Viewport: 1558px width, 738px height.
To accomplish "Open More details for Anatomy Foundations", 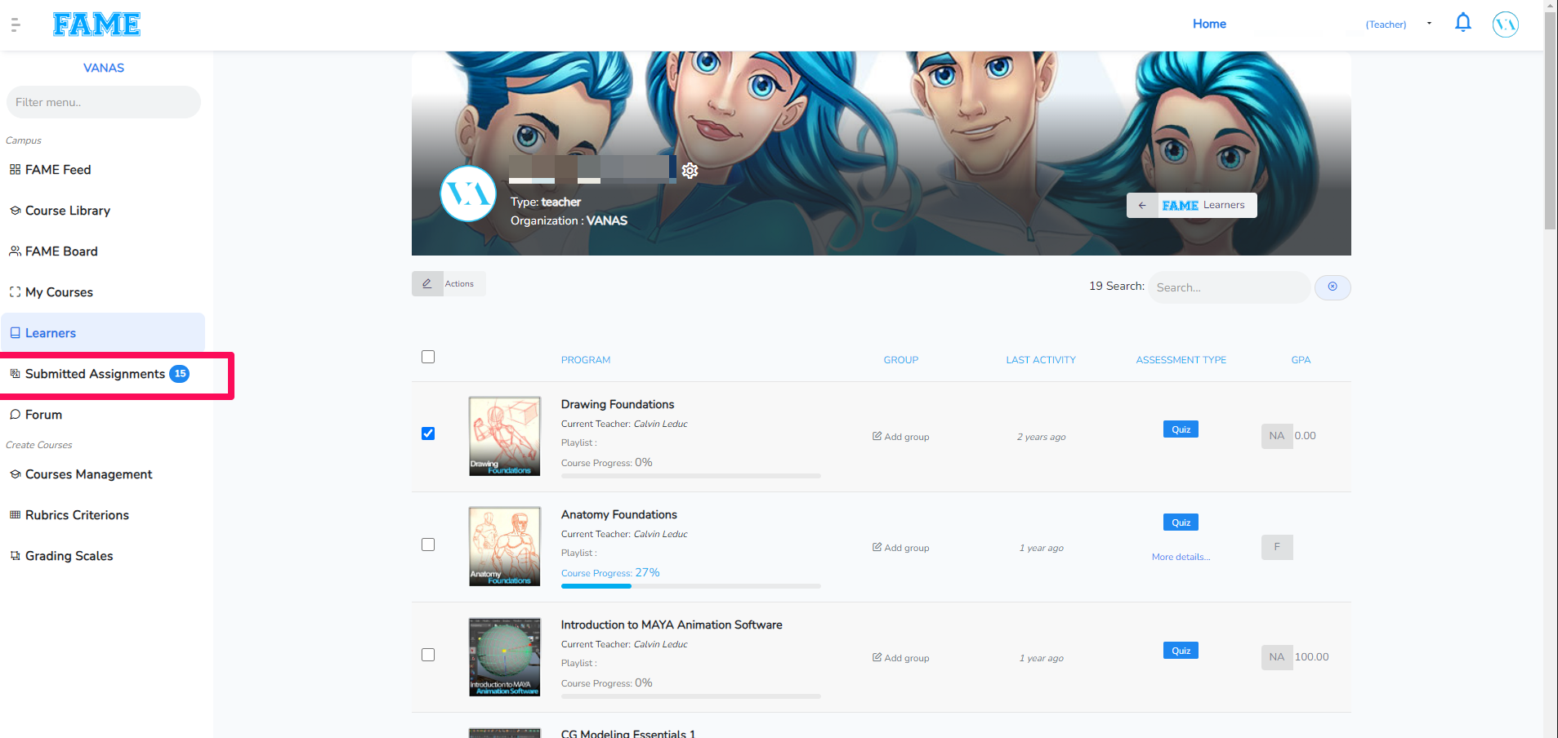I will 1181,557.
